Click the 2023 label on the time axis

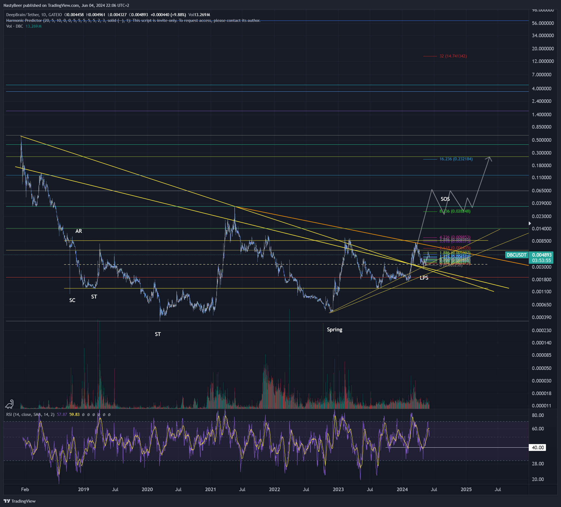pyautogui.click(x=338, y=489)
